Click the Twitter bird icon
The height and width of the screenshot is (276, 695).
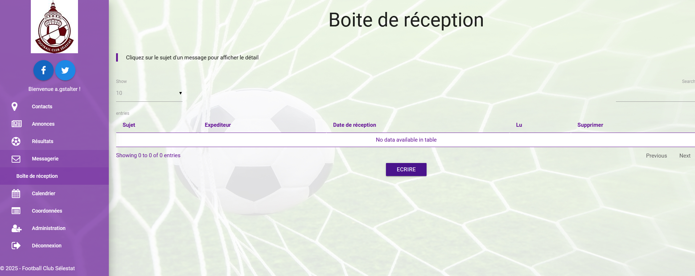65,70
